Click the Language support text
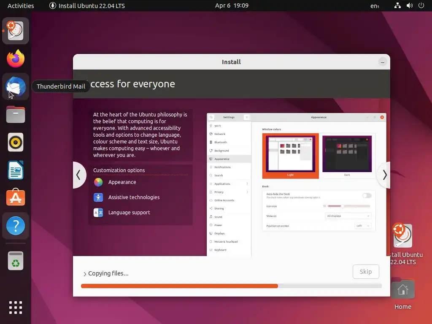This screenshot has height=324, width=432. 129,213
